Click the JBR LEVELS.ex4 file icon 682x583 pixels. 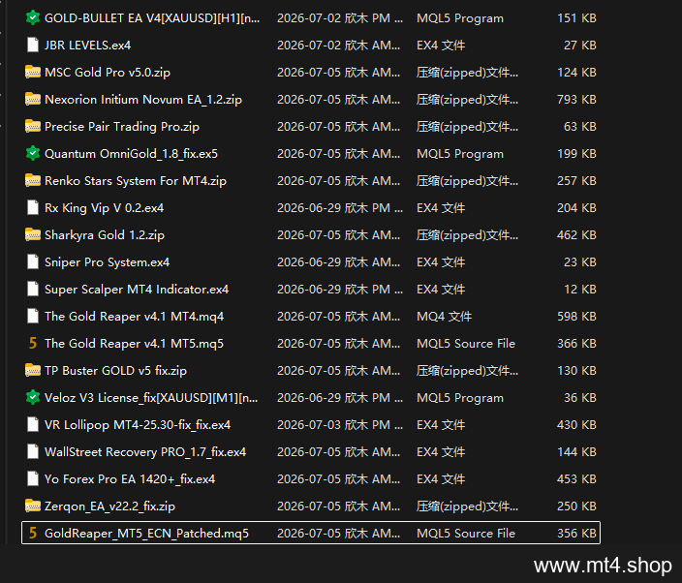33,45
